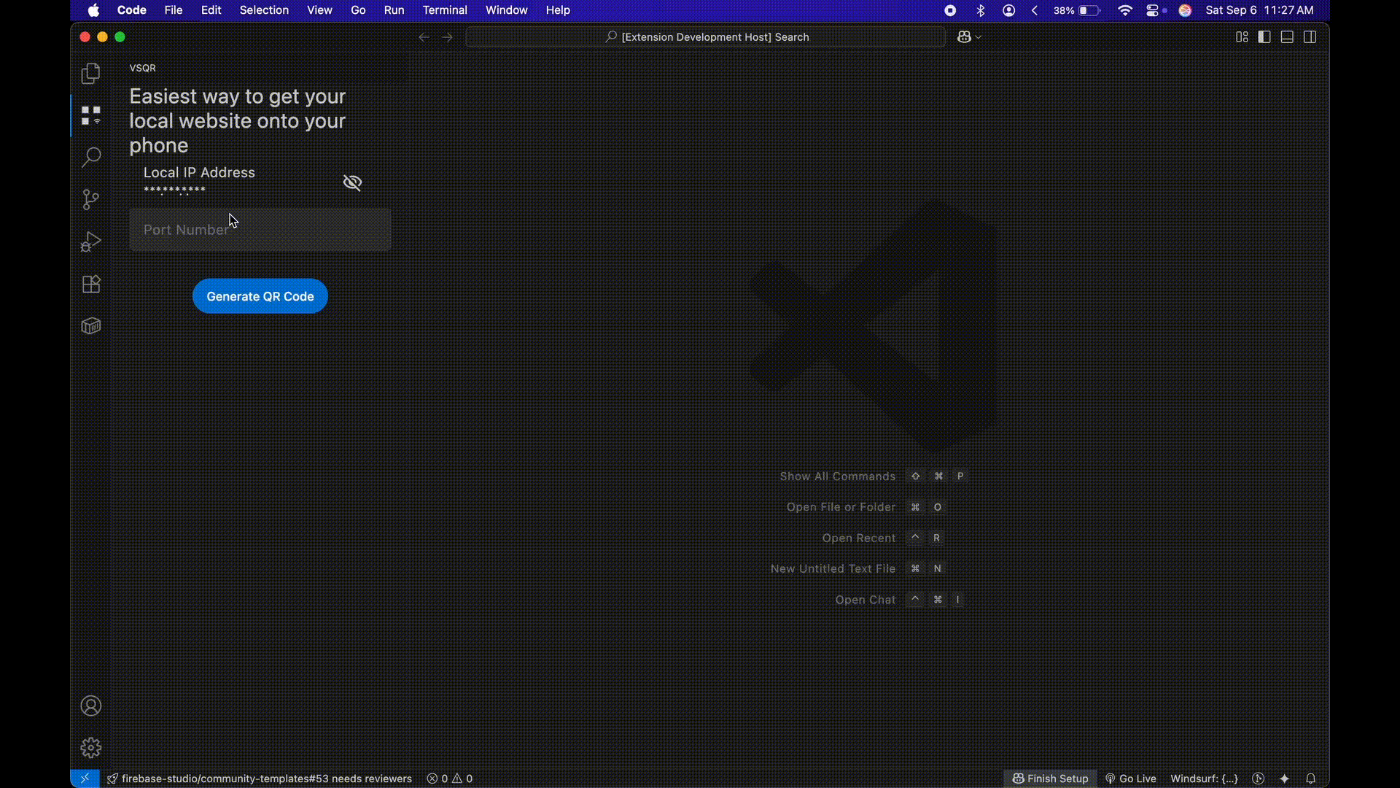Open the cube-shaped container view icon
Screen dimensions: 1400x788
[x=90, y=325]
